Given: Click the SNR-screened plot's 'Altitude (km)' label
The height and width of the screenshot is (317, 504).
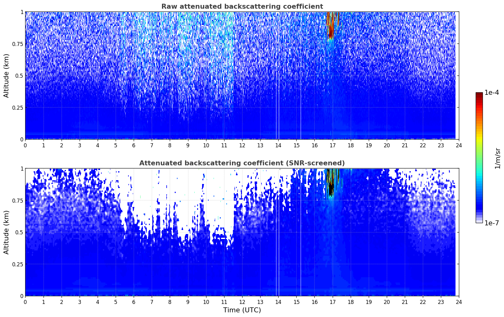Looking at the screenshot, I should pyautogui.click(x=7, y=232).
